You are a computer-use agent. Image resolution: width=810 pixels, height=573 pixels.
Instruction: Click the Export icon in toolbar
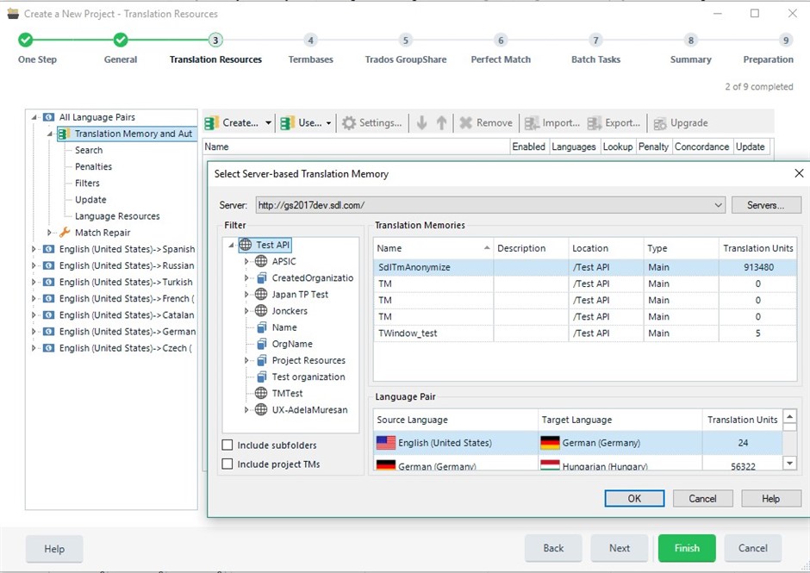(595, 123)
